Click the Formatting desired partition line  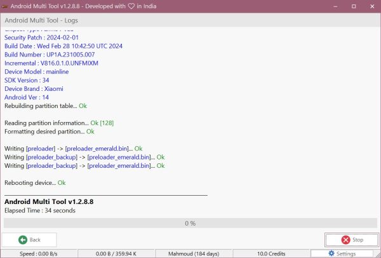click(50, 132)
